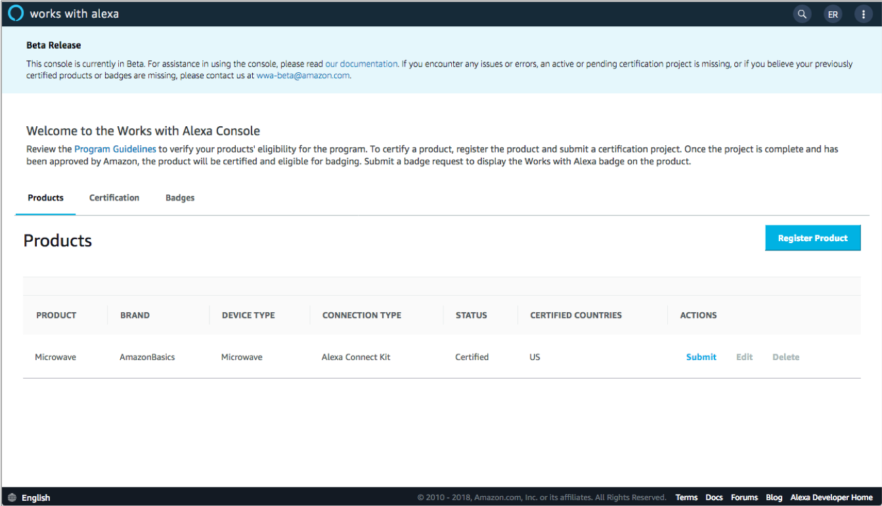Submit the Microwave product for certification
This screenshot has height=506, width=882.
click(x=701, y=357)
